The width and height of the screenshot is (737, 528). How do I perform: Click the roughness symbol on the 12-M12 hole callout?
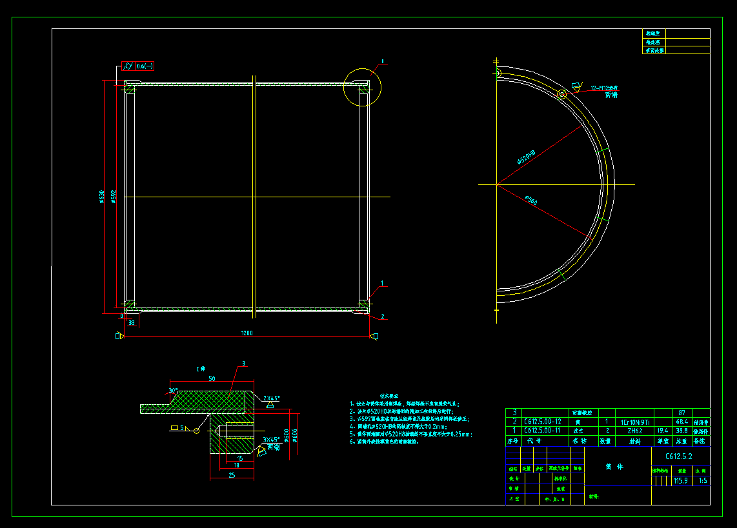pos(576,86)
